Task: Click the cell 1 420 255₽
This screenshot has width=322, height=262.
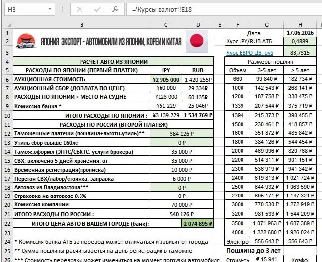Action: coord(198,80)
